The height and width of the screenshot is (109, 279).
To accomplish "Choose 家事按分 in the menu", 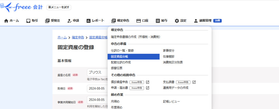I will point(168,51).
